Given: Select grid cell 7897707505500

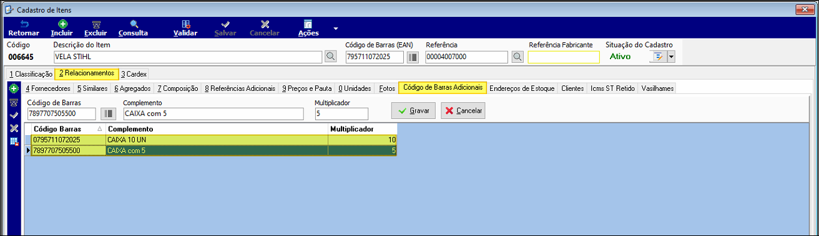Looking at the screenshot, I should click(x=68, y=150).
